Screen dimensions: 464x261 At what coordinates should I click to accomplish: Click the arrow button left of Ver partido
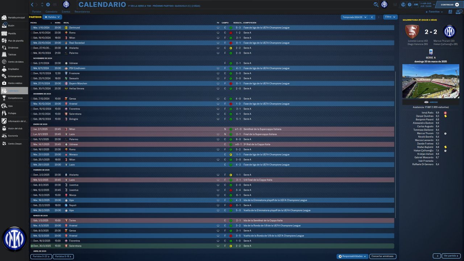coord(437,256)
